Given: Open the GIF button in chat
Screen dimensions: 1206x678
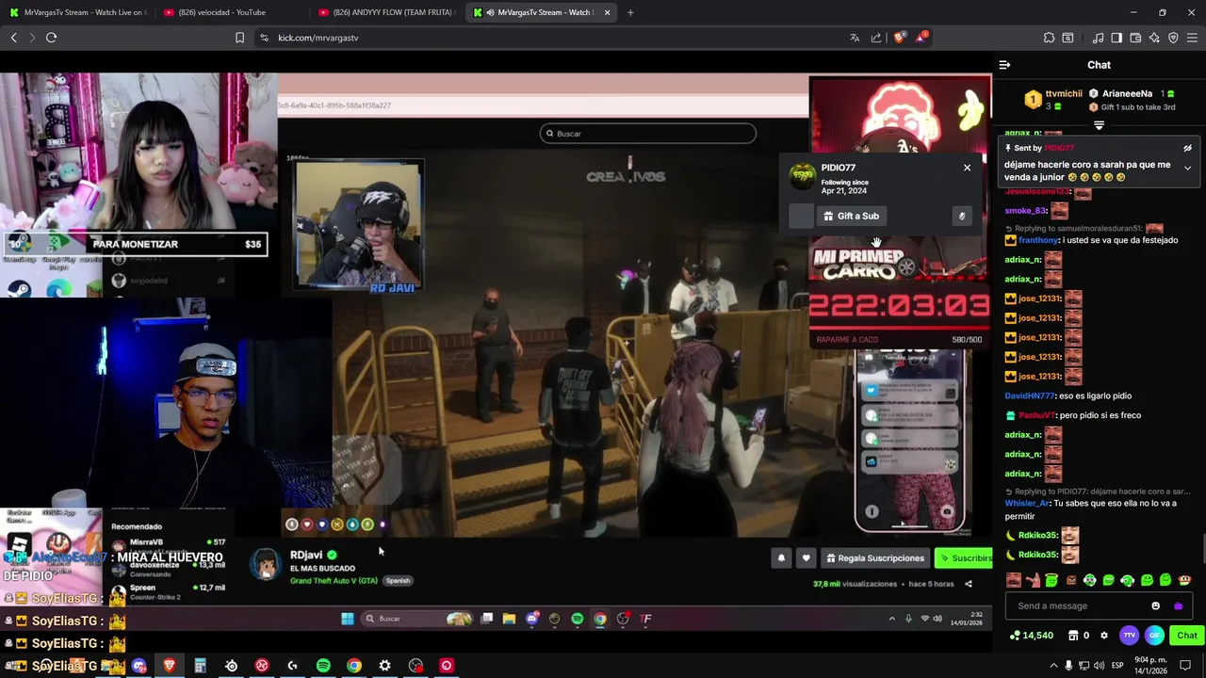Looking at the screenshot, I should pos(1154,636).
